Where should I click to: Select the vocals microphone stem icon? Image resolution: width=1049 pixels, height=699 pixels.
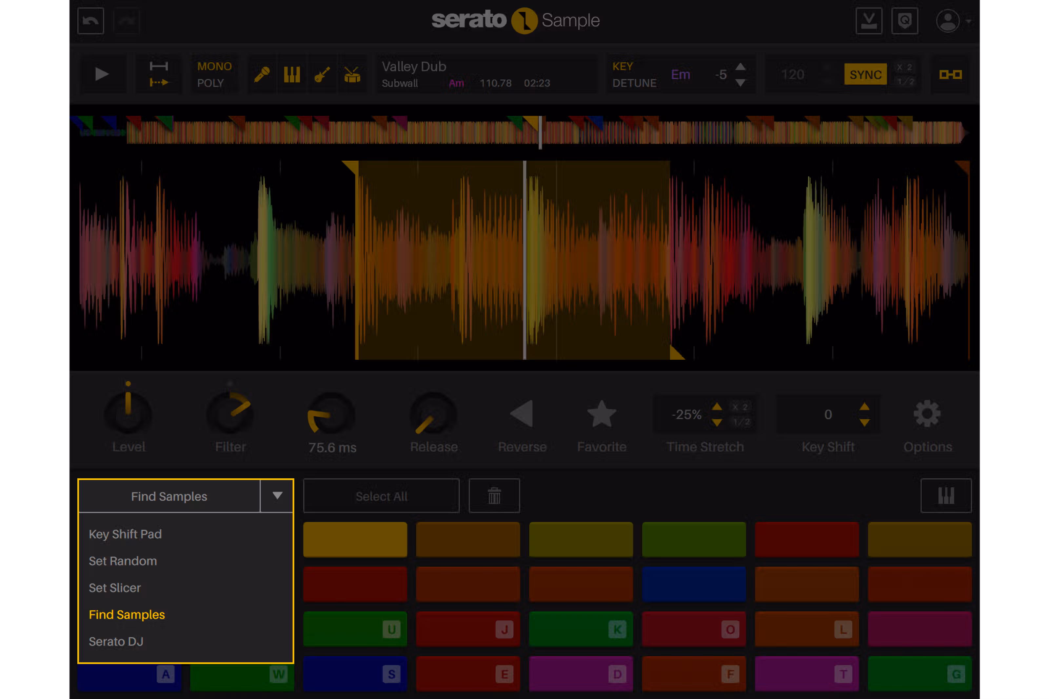262,74
